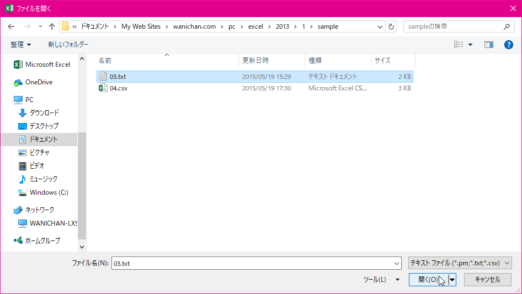Create a folder with 新しいフォルダー
Viewport: 522px width, 294px height.
(68, 45)
